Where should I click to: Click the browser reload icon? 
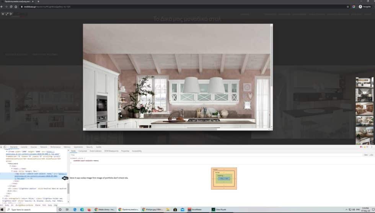point(11,7)
